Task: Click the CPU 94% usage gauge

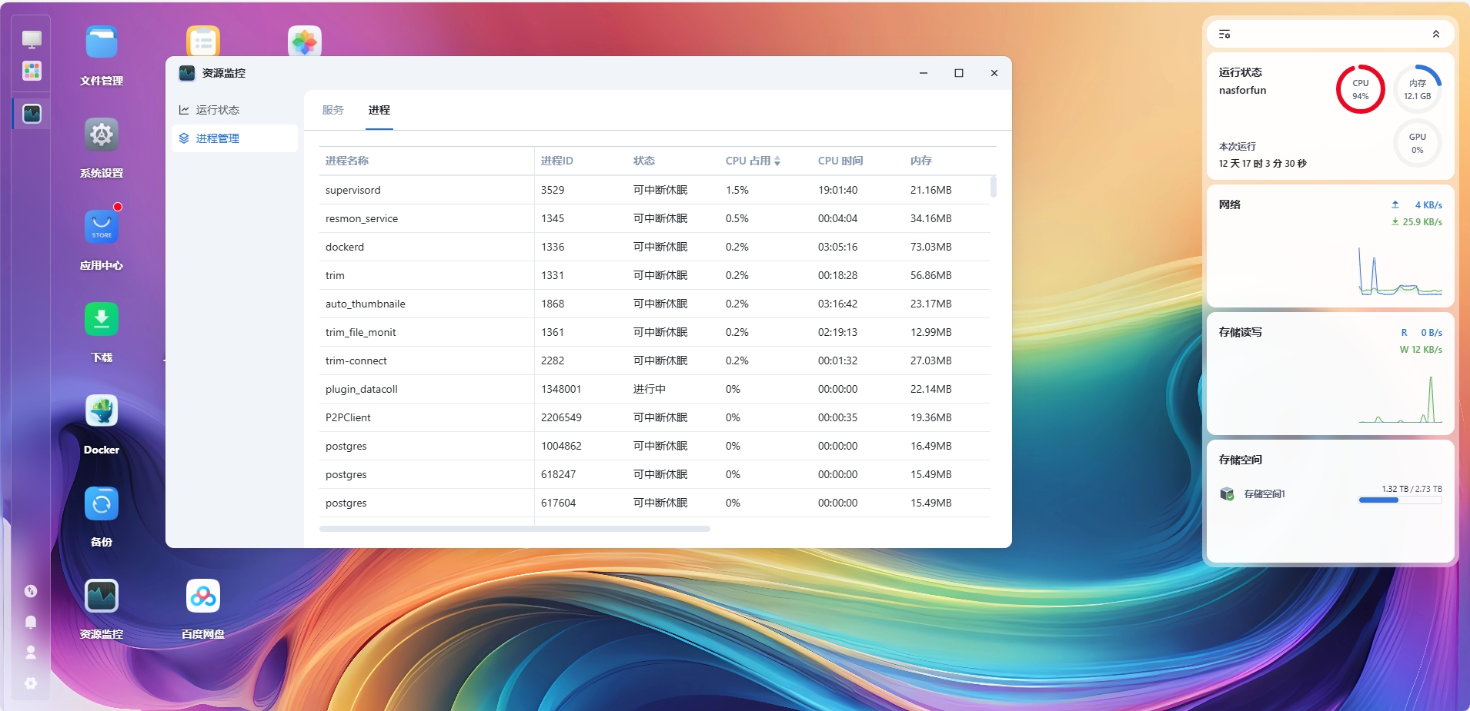Action: pos(1360,89)
